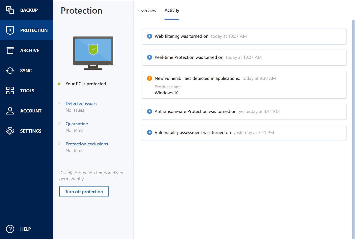Select the Activity tab

tap(172, 11)
